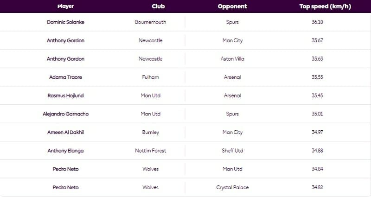Select Ameen Al Dakhil's name
The image size is (371, 197).
(65, 133)
